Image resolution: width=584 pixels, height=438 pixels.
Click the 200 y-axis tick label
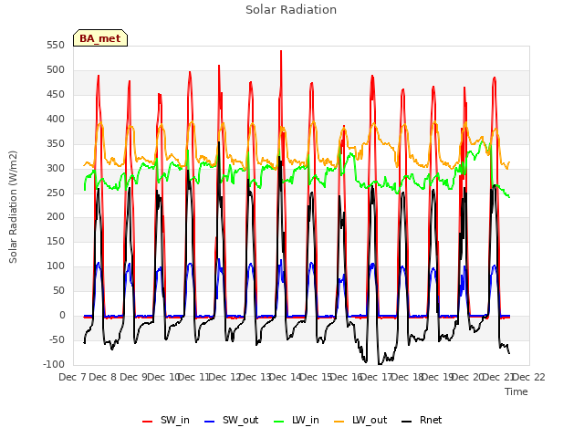coord(56,217)
